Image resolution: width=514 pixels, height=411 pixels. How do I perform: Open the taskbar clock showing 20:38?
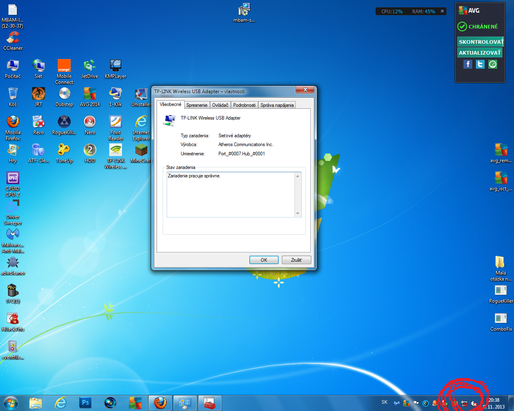494,403
